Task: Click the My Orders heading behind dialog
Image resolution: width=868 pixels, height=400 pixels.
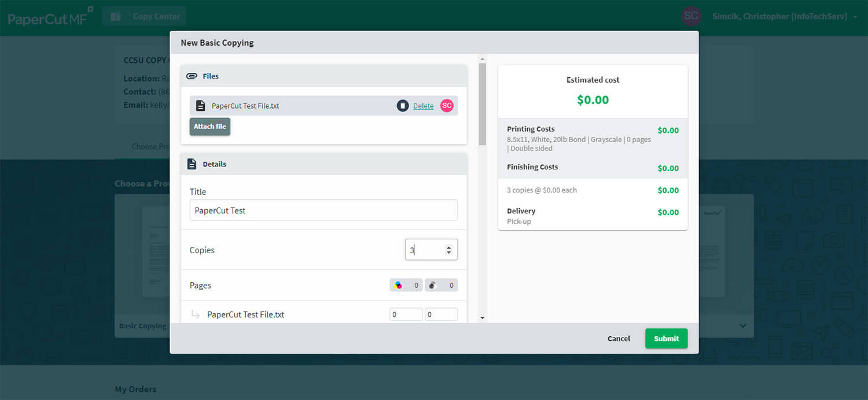Action: (x=135, y=390)
